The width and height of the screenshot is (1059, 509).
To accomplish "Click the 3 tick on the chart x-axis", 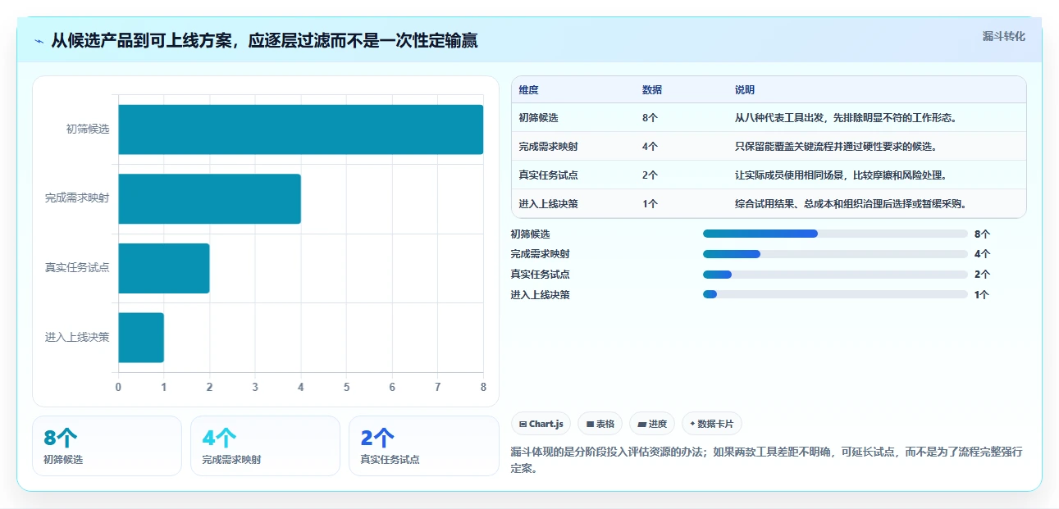I will coord(255,388).
